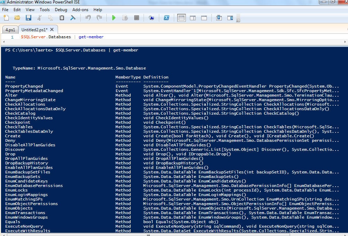
Task: Click the PS C:\Users\laerte> prompt line
Action: (72, 50)
